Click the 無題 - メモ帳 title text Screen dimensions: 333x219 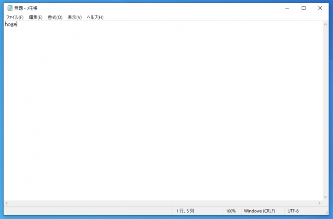[x=26, y=8]
